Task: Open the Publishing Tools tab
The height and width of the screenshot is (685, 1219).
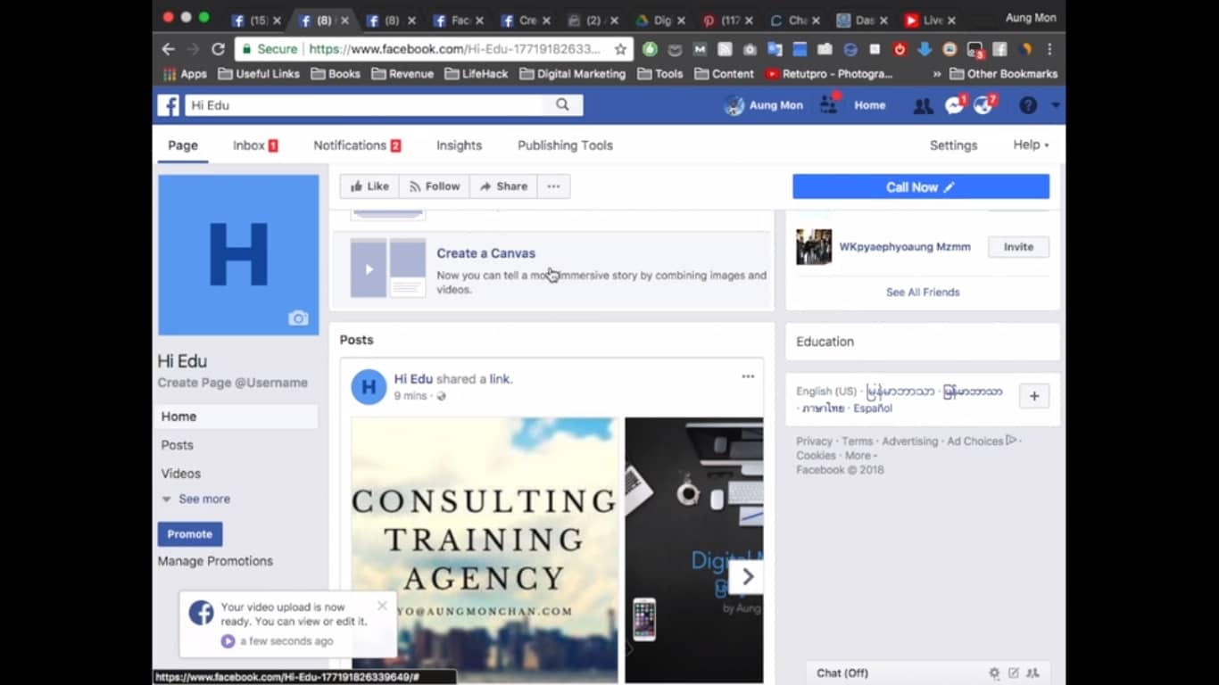Action: 565,145
